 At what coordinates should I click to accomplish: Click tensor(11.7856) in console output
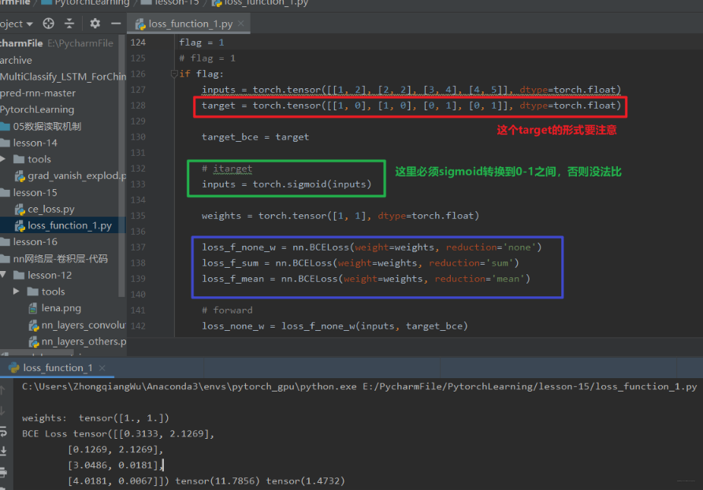tap(218, 481)
